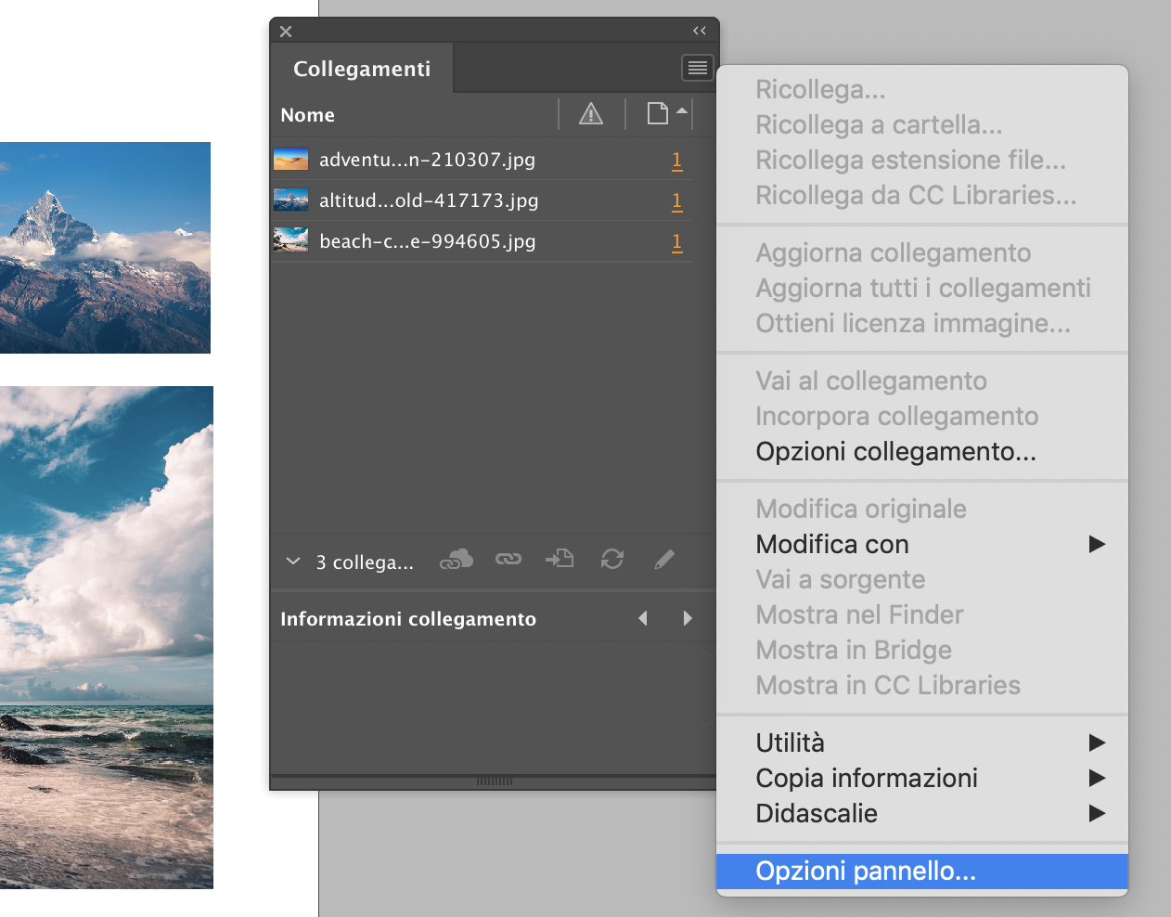Open the Collegamenti panel flyout menu icon
The height and width of the screenshot is (917, 1171).
click(697, 68)
